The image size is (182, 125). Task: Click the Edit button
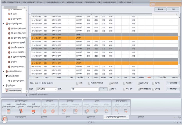173,9
